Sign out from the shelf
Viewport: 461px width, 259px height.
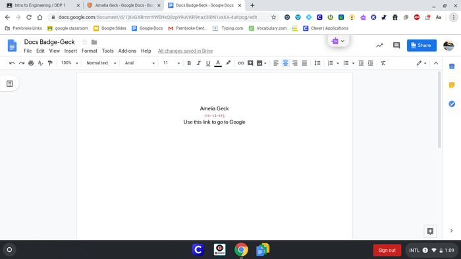pyautogui.click(x=387, y=250)
